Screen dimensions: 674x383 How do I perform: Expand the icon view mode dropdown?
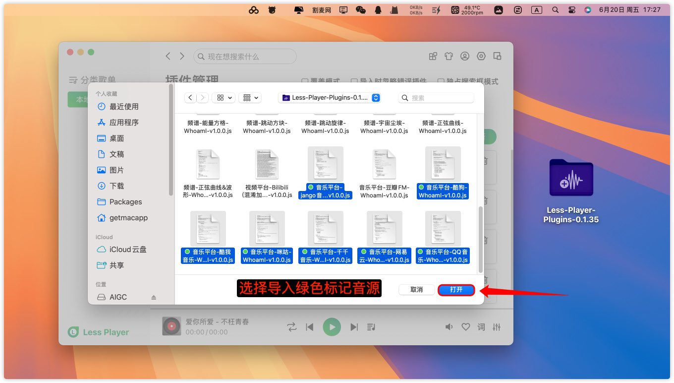tap(224, 98)
